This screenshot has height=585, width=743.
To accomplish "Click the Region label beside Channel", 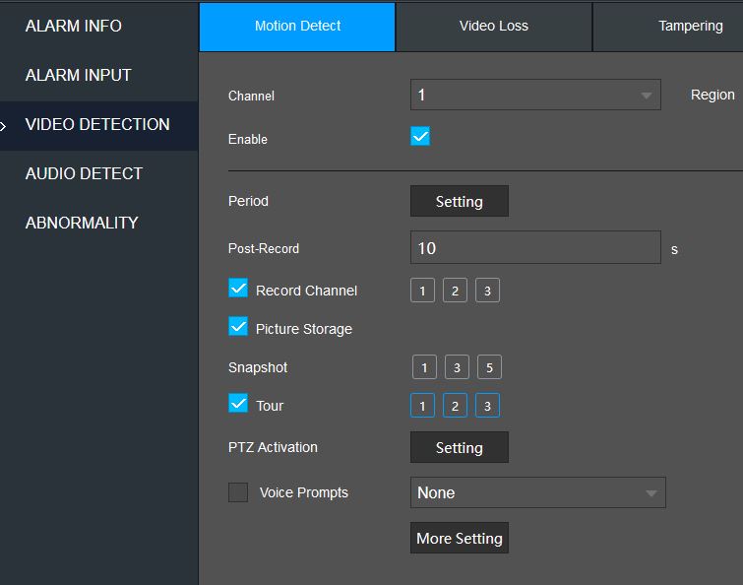I will tap(712, 95).
